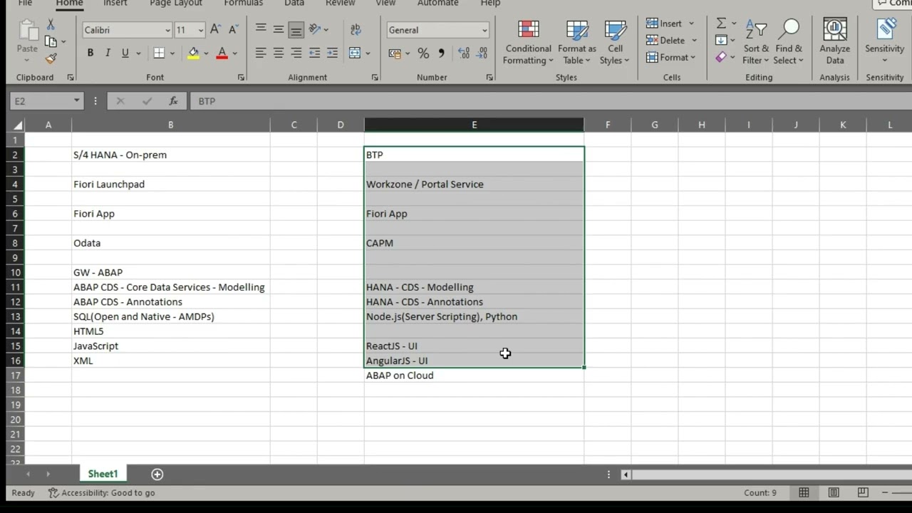Open the Name Box dropdown arrow
The height and width of the screenshot is (513, 912).
pos(76,101)
